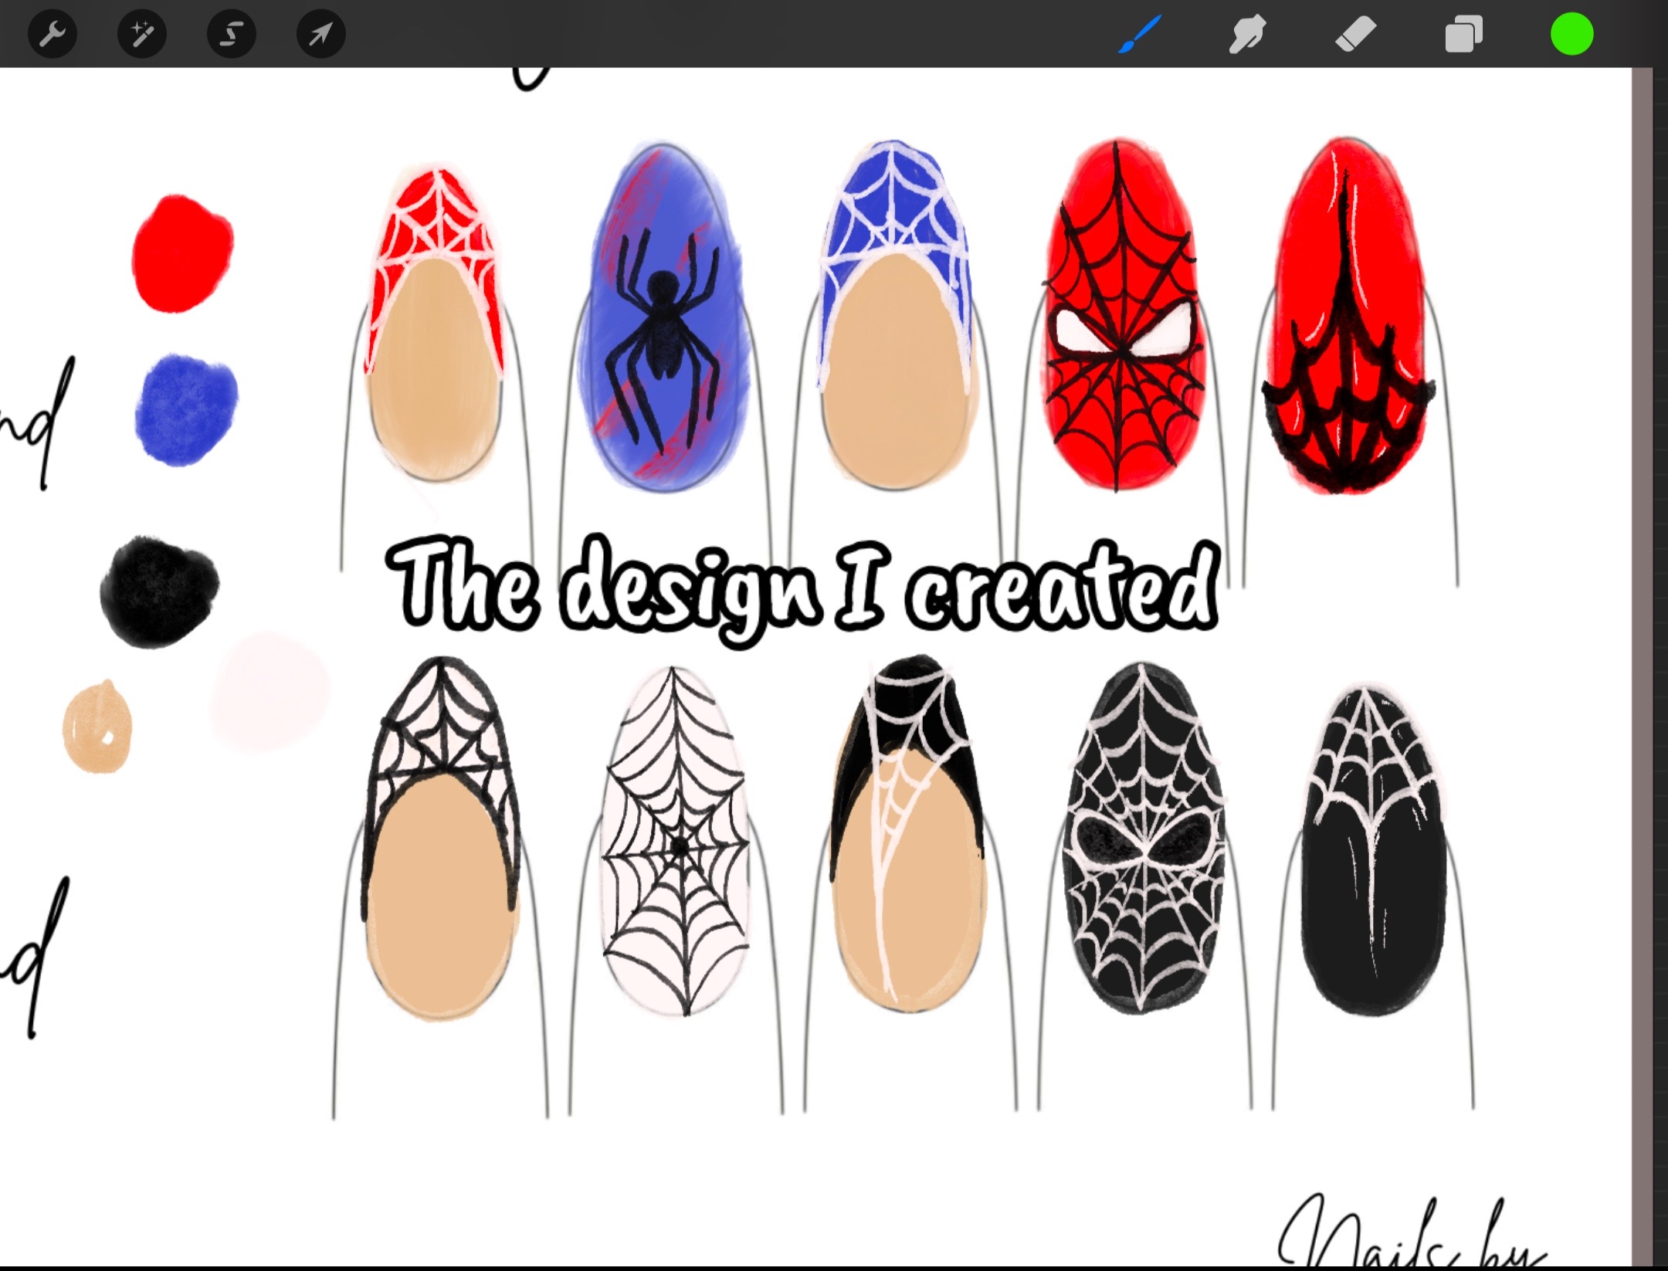
Task: Select the Eraser tool
Action: (1355, 35)
